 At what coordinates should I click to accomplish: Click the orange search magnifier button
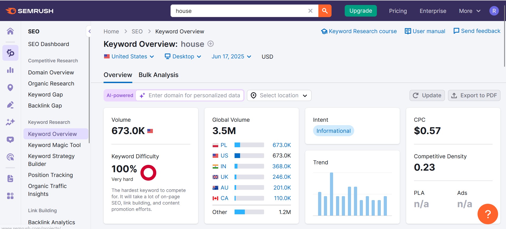pos(325,11)
